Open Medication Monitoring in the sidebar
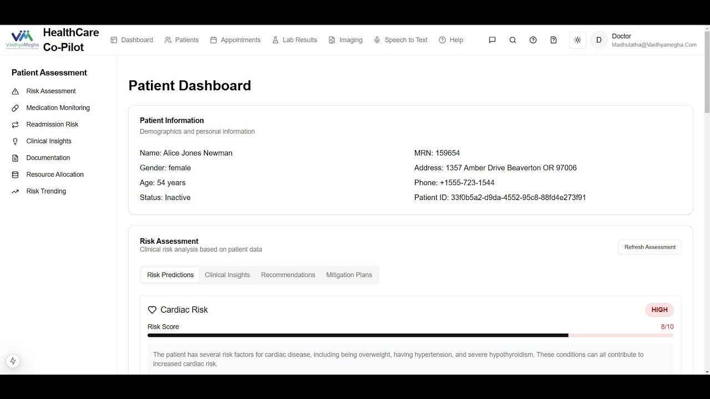 point(58,108)
